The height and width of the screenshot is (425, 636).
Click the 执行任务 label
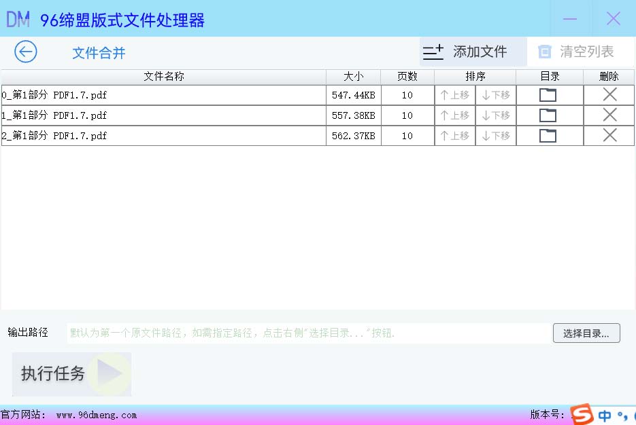[53, 373]
